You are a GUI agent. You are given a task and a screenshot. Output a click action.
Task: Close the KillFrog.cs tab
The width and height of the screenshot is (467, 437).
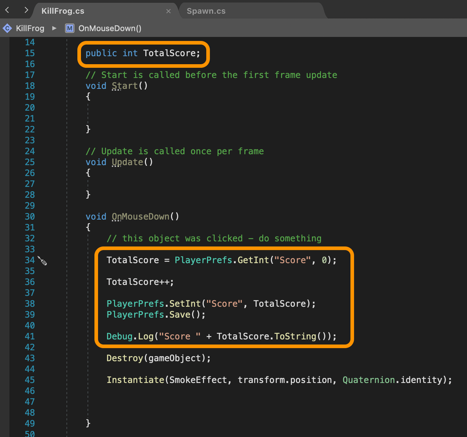coord(169,11)
